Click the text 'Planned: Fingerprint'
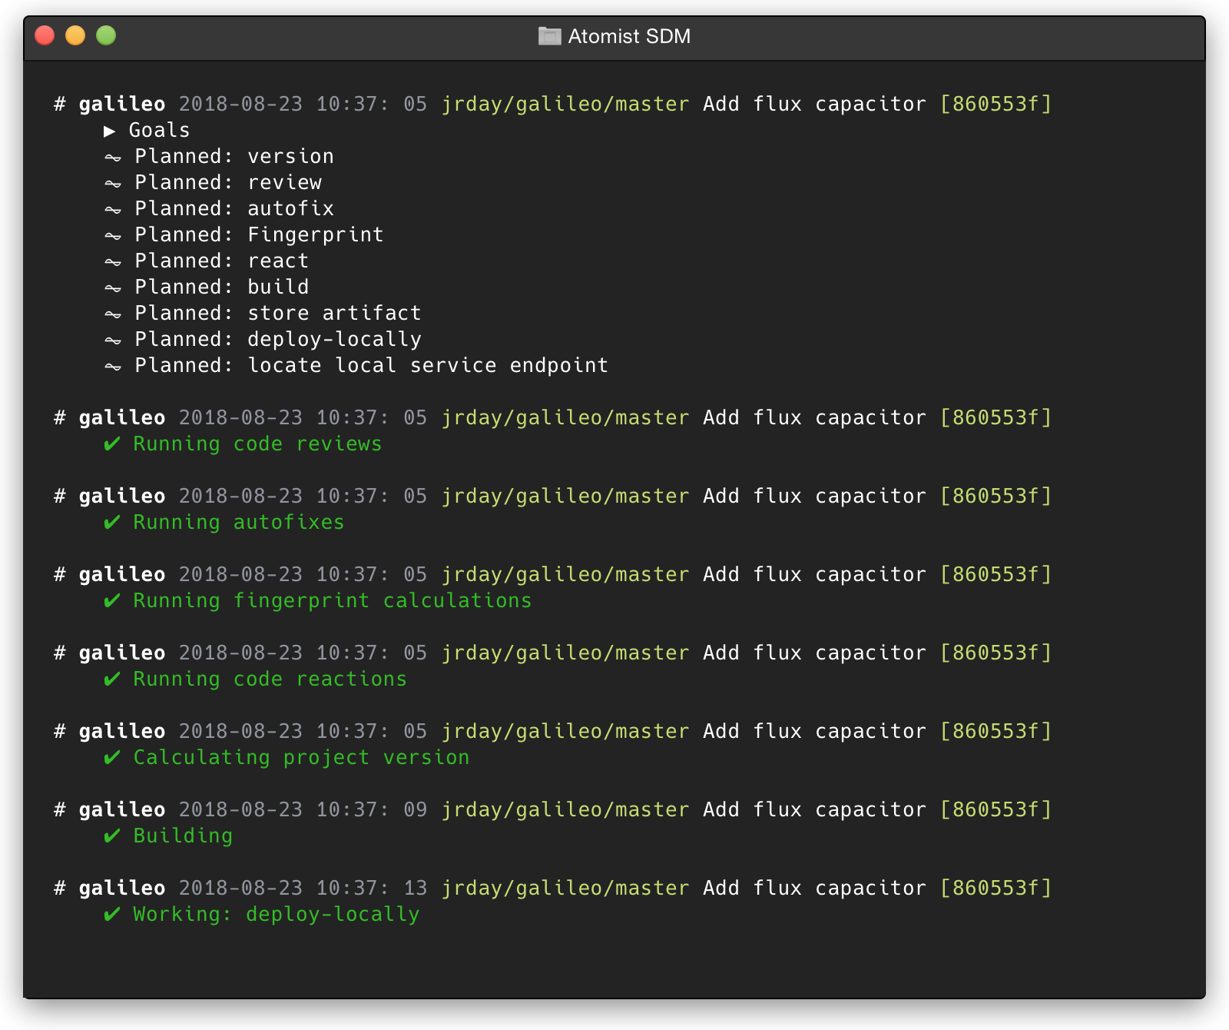The height and width of the screenshot is (1030, 1229). [259, 234]
